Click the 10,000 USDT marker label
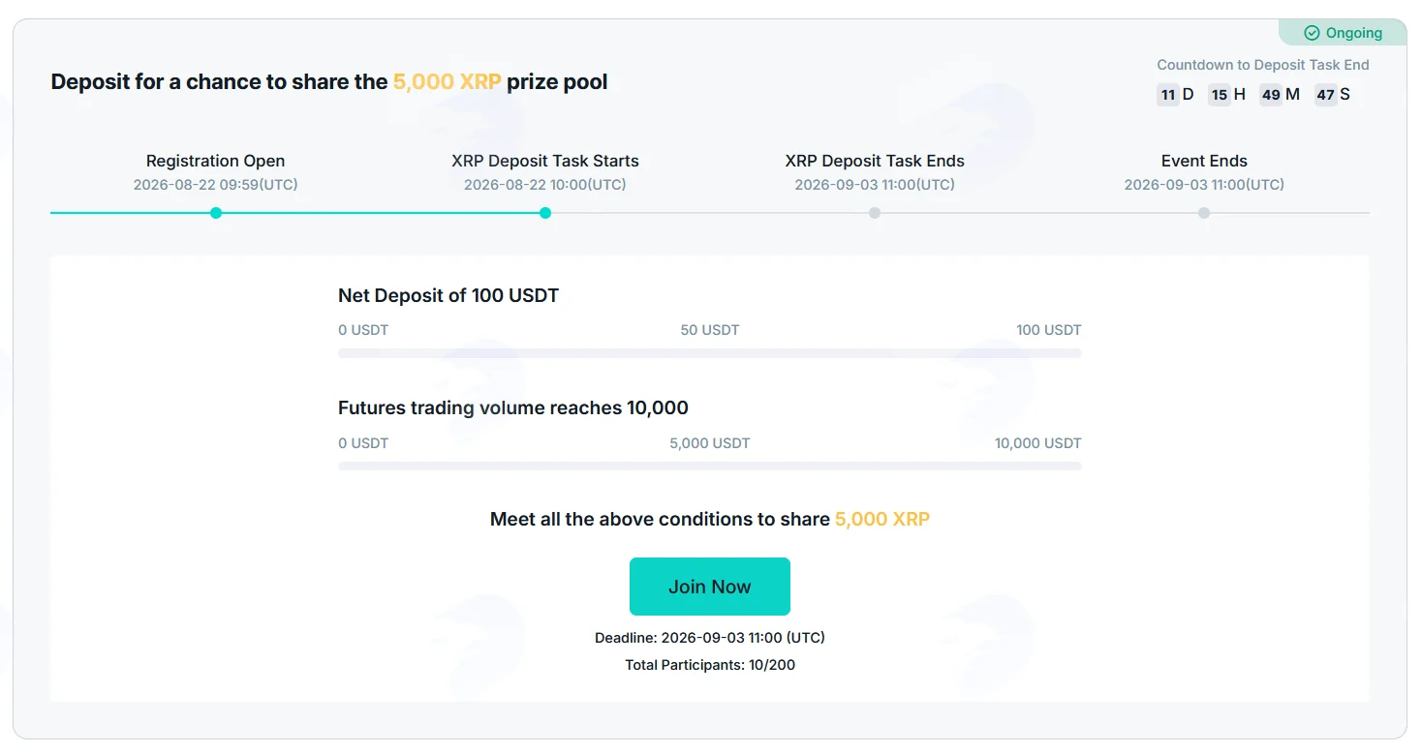This screenshot has height=753, width=1422. coord(1037,443)
